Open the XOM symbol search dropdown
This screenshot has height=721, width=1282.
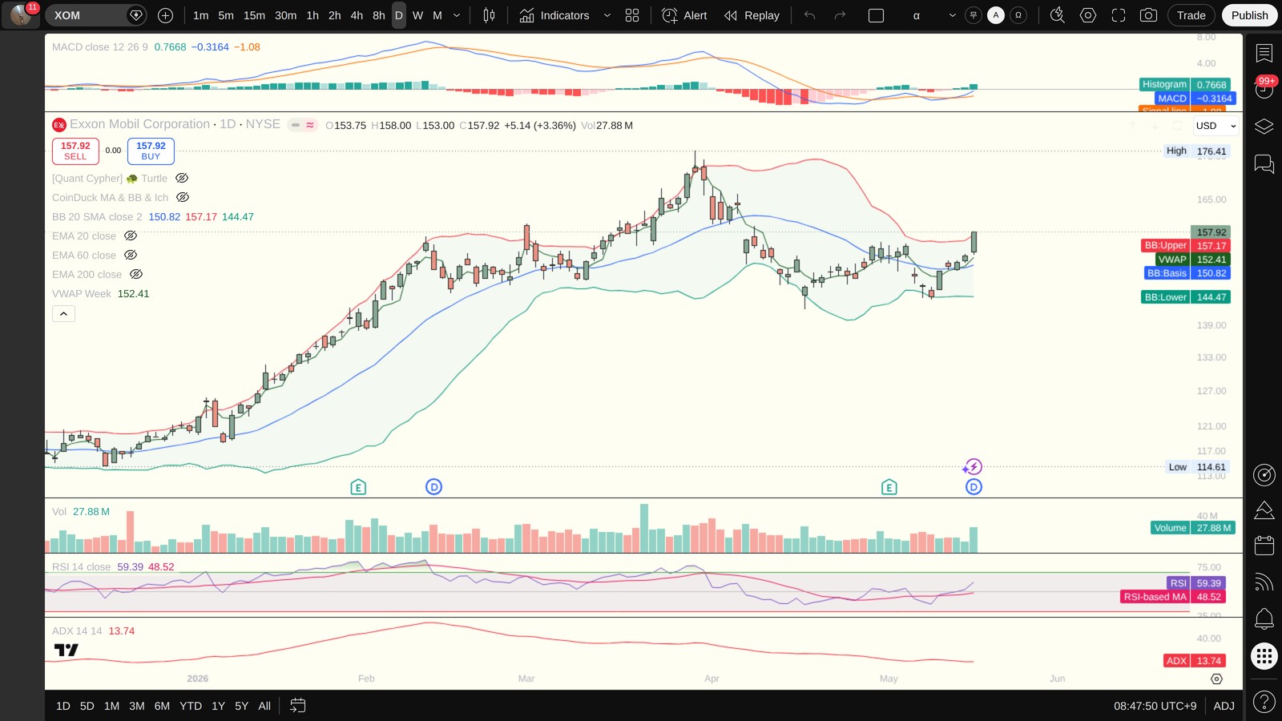click(x=95, y=15)
